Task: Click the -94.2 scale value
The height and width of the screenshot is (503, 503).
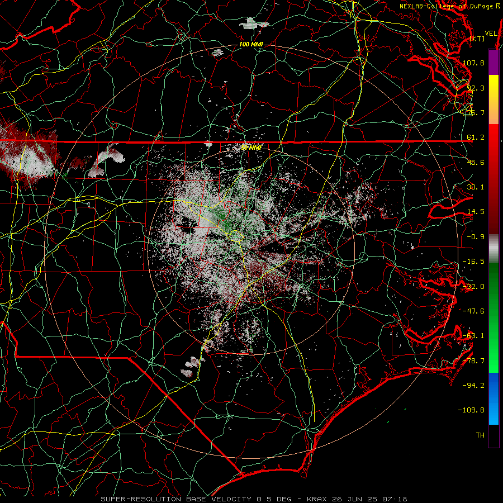Action: (x=473, y=386)
